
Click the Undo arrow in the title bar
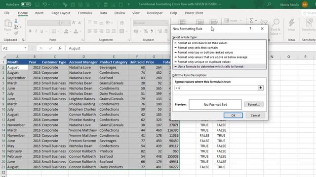tap(44, 4)
